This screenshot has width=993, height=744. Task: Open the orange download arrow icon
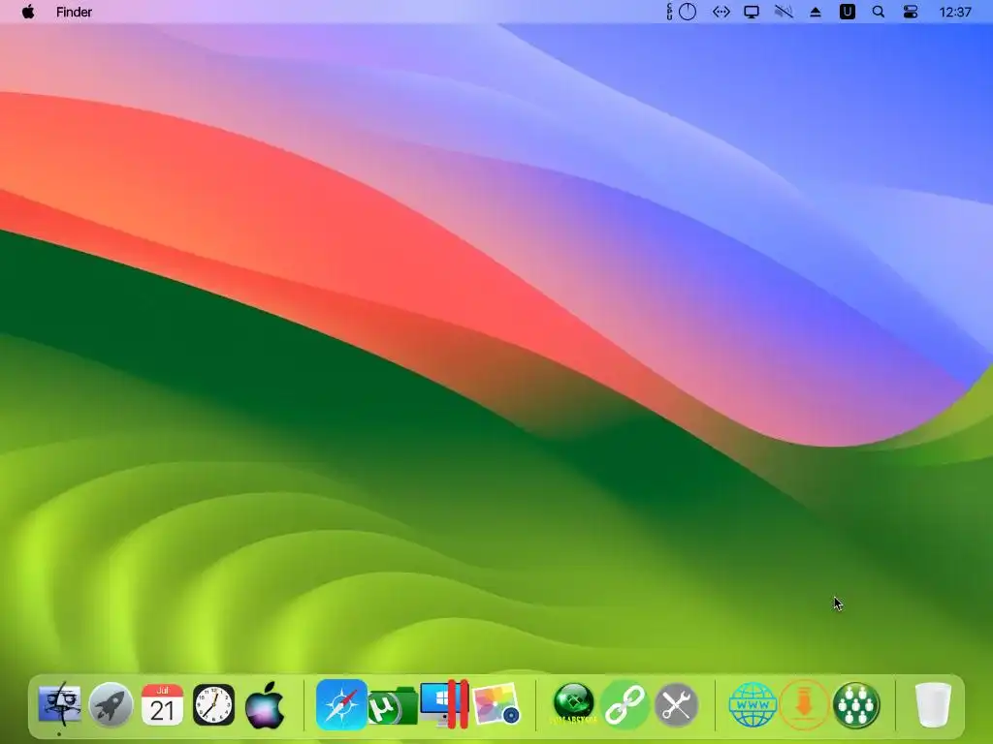coord(804,704)
